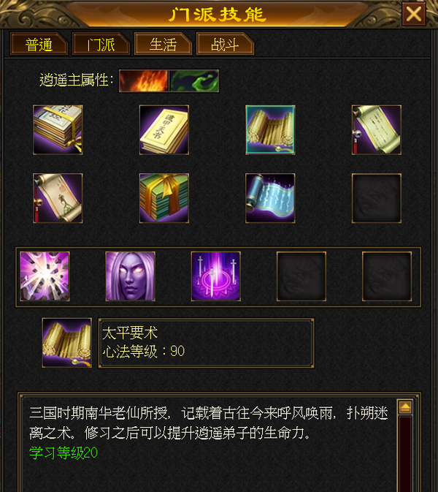Click the 太平要术 detail bamboo scroll thumbnail
This screenshot has height=492, width=438.
click(x=67, y=343)
